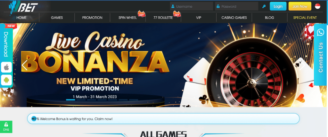This screenshot has height=137, width=328.
Task: Select 77 ROULETTE menu item
Action: (163, 18)
